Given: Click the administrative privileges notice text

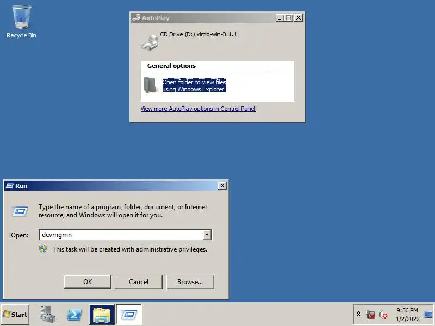Looking at the screenshot, I should click(129, 249).
